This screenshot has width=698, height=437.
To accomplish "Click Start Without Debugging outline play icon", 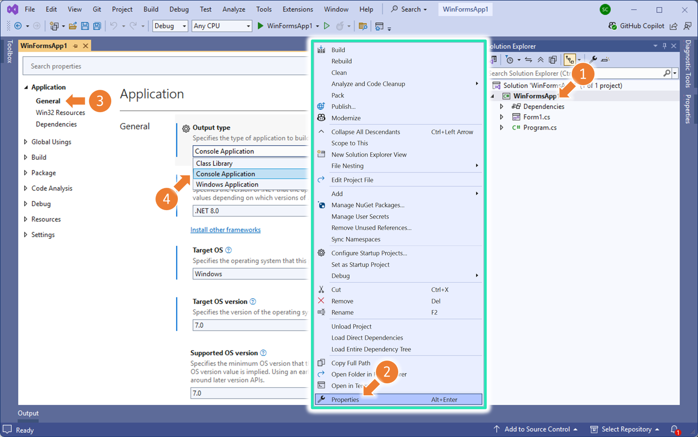I will coord(327,26).
